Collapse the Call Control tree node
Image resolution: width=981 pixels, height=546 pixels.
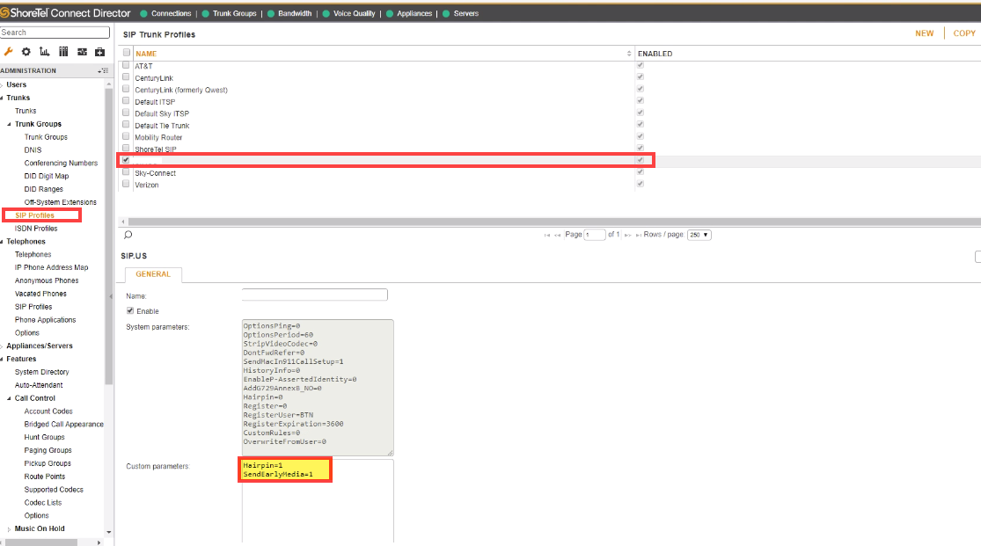click(x=10, y=398)
